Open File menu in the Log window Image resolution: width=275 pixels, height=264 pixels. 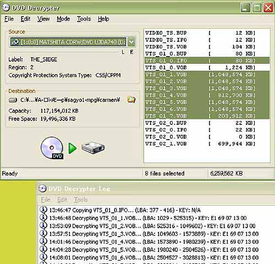point(46,200)
